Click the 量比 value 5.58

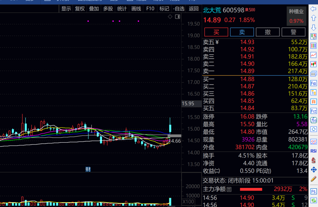pos(302,124)
